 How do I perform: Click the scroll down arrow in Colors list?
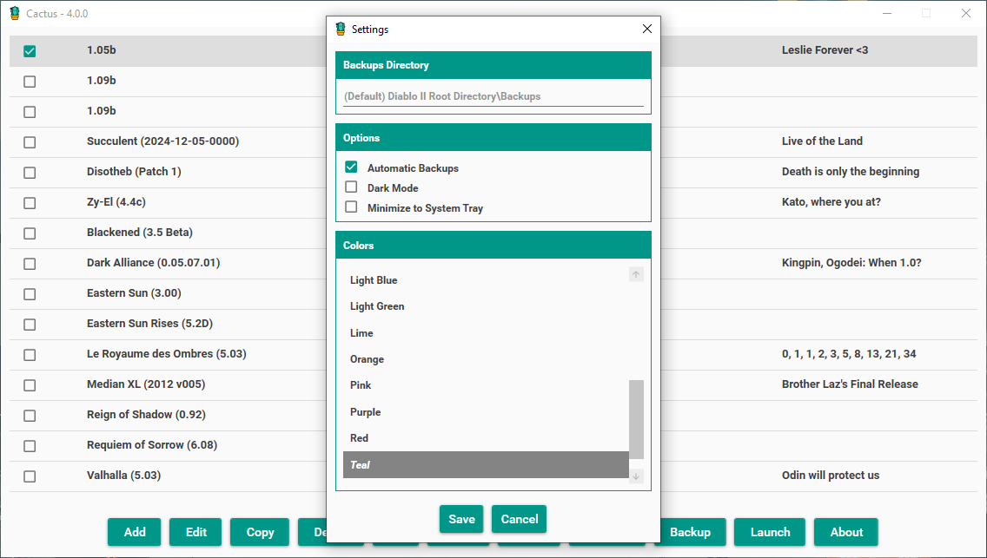point(636,476)
